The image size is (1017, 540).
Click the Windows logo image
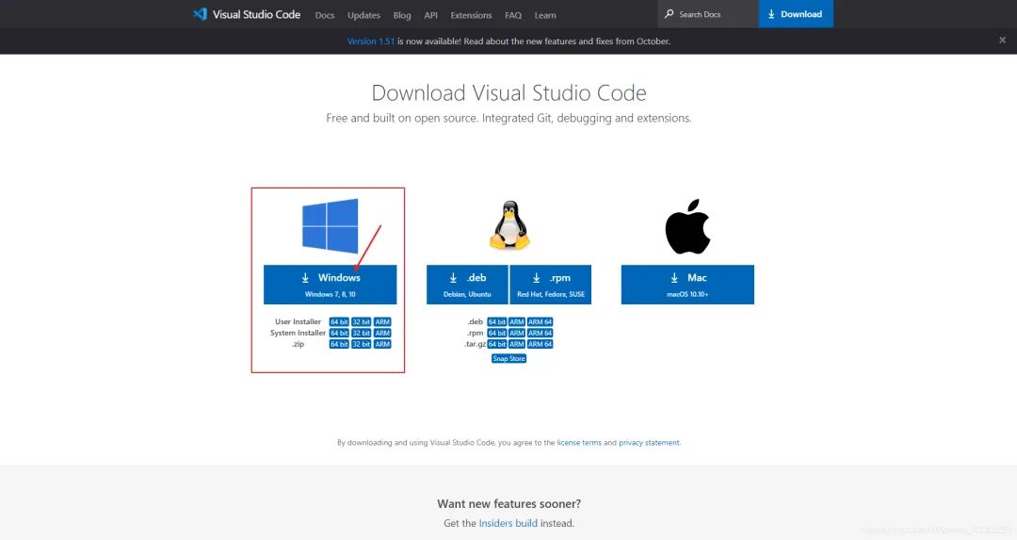tap(331, 226)
